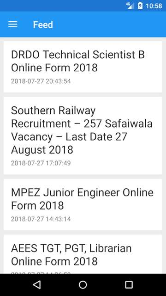Tap "Online Form 2018" line in DRDO card
166x296 pixels.
click(54, 68)
